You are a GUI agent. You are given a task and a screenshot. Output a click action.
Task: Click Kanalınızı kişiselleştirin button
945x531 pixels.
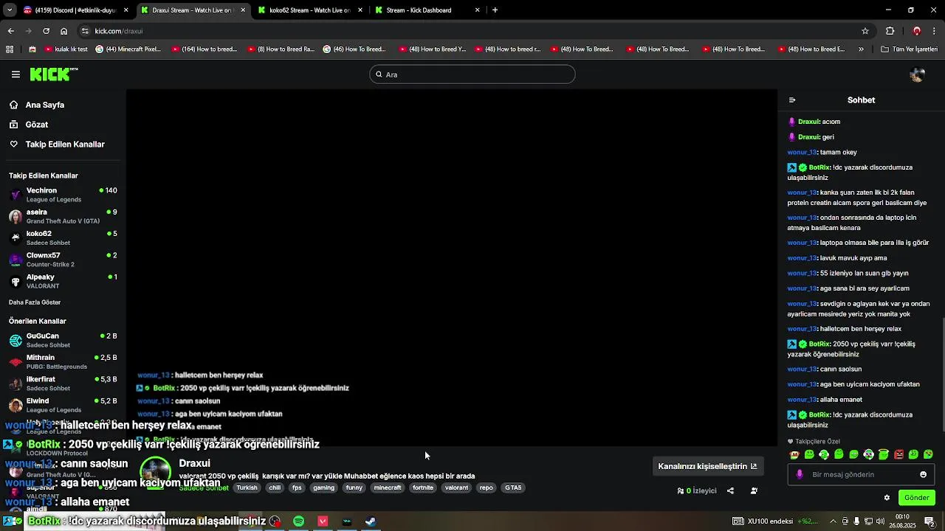[x=707, y=466]
